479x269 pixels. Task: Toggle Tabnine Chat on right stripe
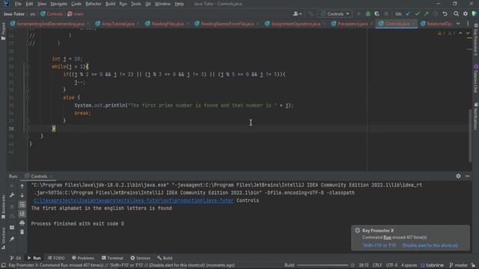click(476, 78)
